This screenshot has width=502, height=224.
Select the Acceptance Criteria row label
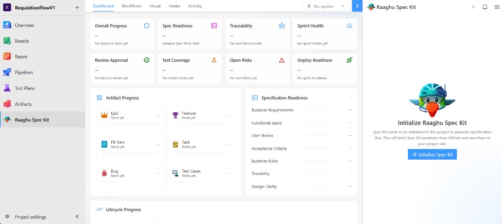pos(269,149)
